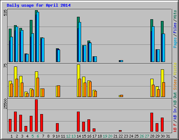Select day 2 on the date axis
The image size is (179, 140).
pyautogui.click(x=17, y=136)
